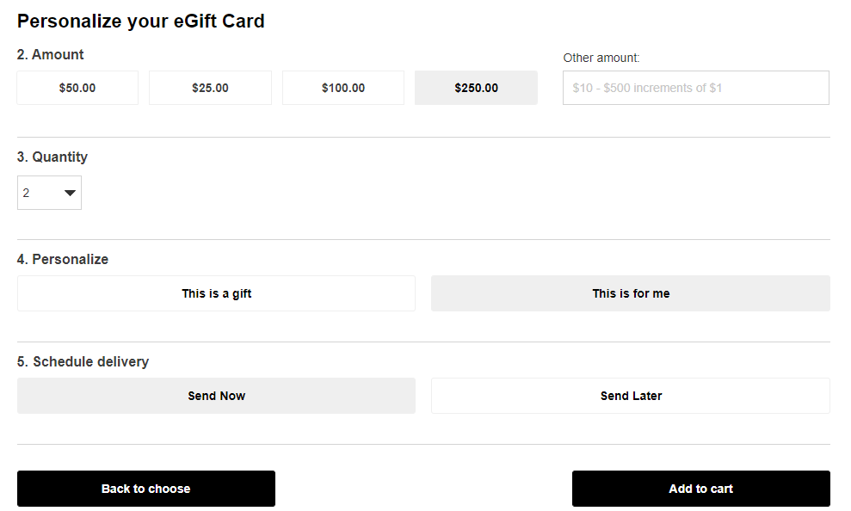Viewport: 851px width, 511px height.
Task: Pick the $100.00 amount
Action: [343, 88]
